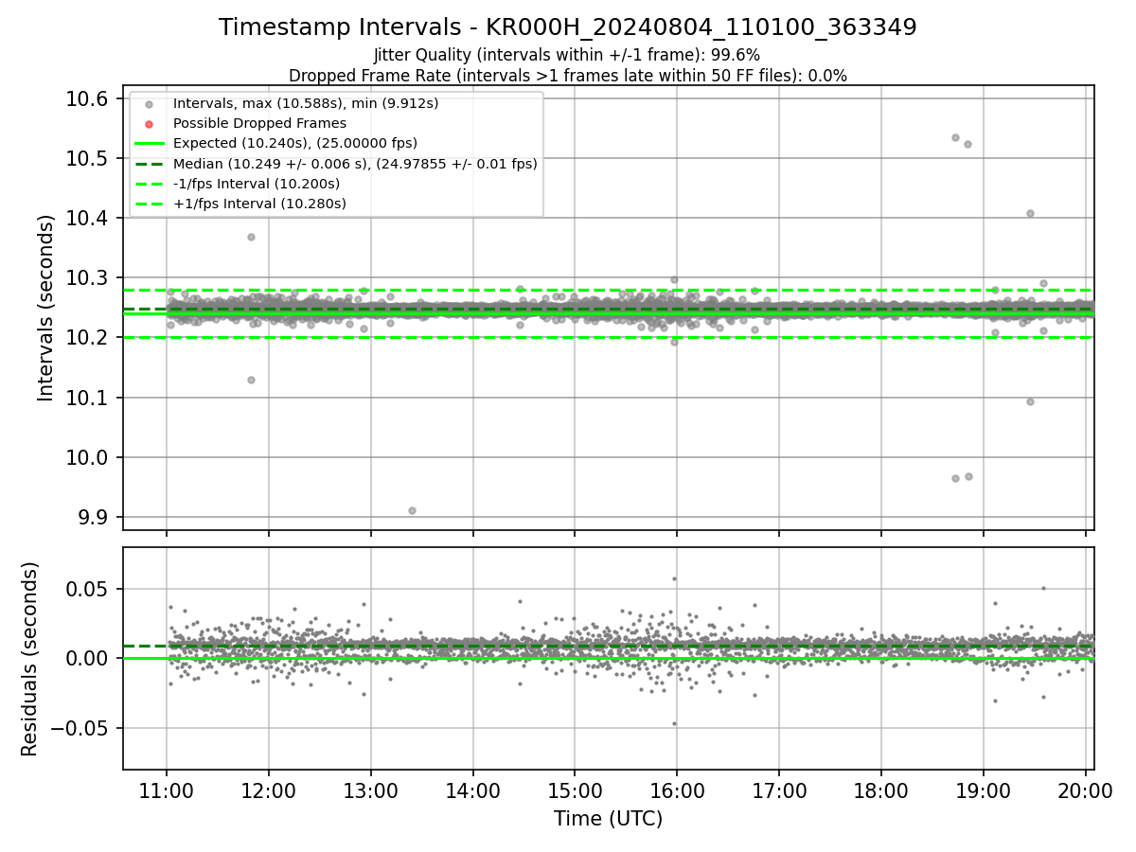Click the plot title 'Timestamp Intervals - KR000H_20240804_110100_363349'
Screen dimensions: 1136x852
point(568,27)
